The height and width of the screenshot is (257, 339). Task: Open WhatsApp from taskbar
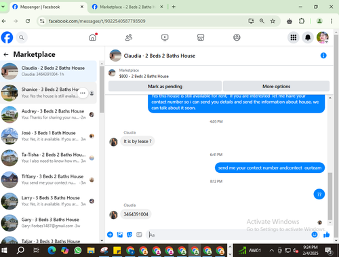[x=78, y=250]
